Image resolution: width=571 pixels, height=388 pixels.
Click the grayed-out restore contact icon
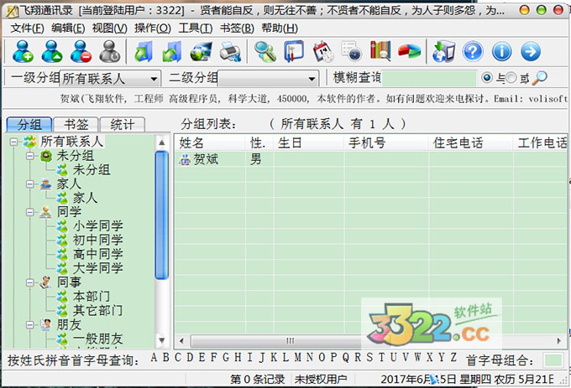110,51
